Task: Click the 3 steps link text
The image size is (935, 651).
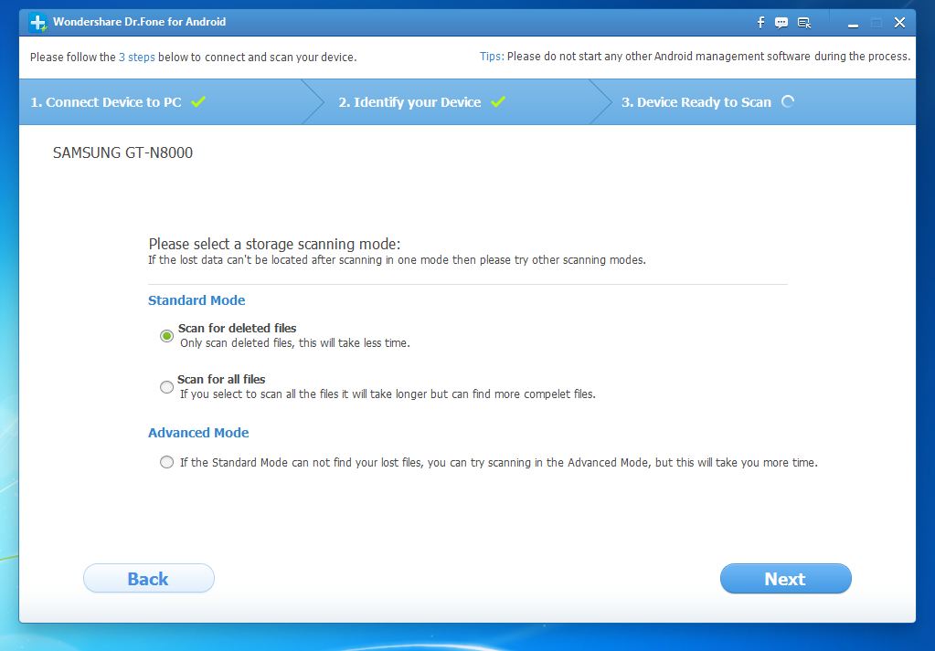Action: pyautogui.click(x=136, y=58)
